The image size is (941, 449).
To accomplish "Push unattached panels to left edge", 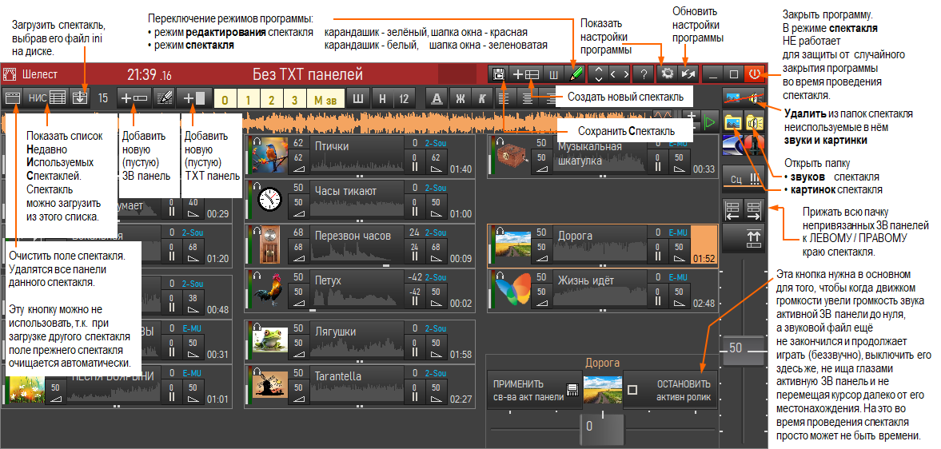I will pos(733,210).
